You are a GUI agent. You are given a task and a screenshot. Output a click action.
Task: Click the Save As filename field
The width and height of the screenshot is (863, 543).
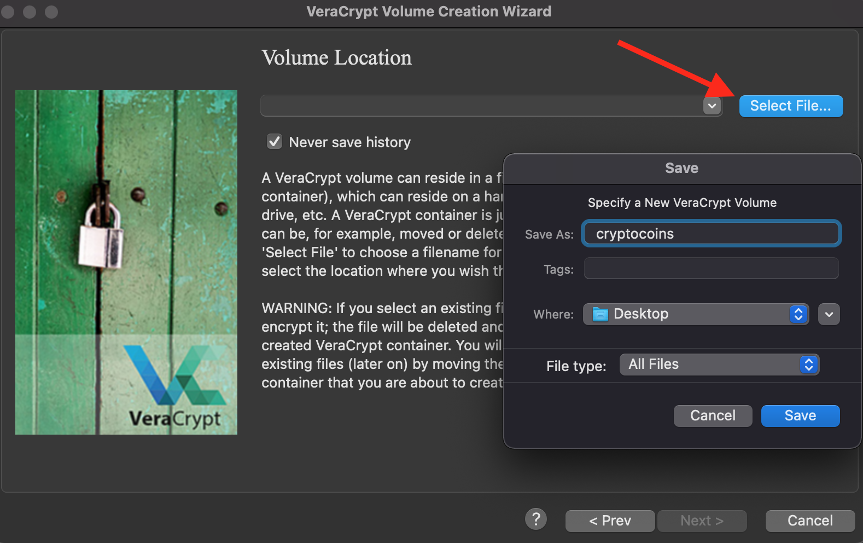click(x=712, y=234)
